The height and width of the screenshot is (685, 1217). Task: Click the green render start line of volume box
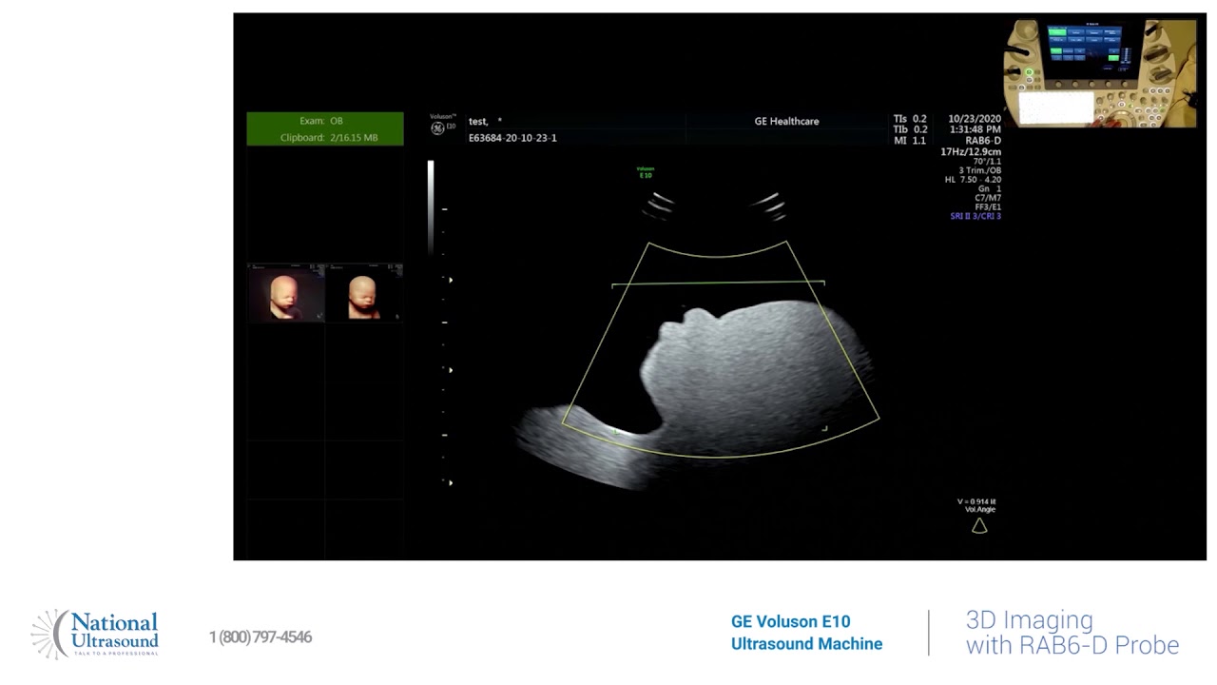pyautogui.click(x=718, y=284)
